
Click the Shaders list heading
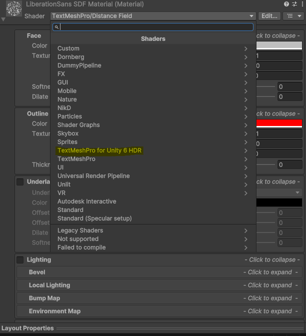click(x=153, y=39)
